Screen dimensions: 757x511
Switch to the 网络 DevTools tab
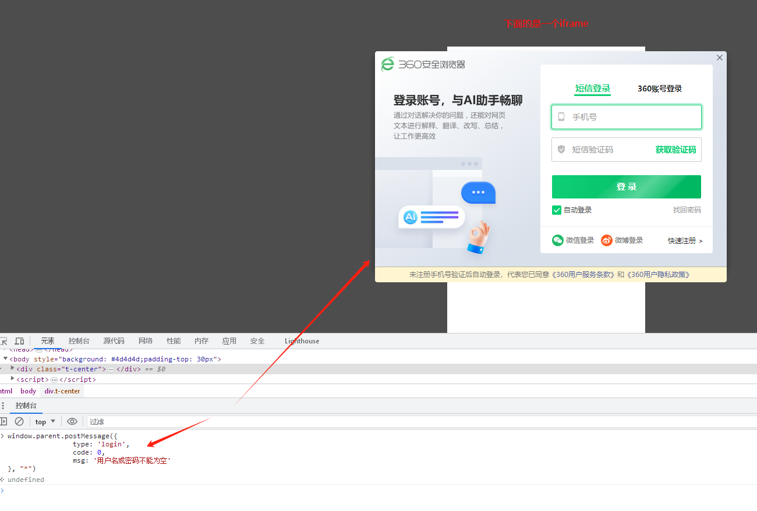pos(145,341)
